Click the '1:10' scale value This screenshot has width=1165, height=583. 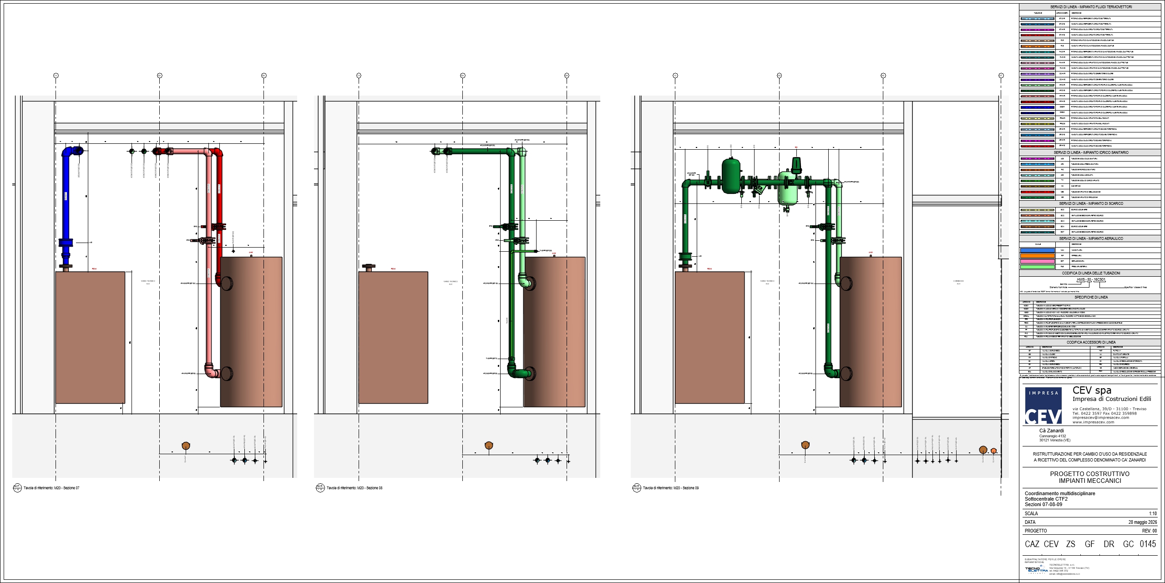[1153, 513]
